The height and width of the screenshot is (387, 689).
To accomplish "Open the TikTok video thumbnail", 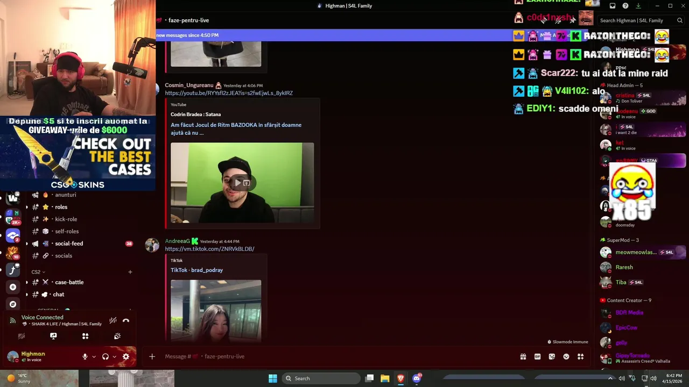I will point(216,311).
